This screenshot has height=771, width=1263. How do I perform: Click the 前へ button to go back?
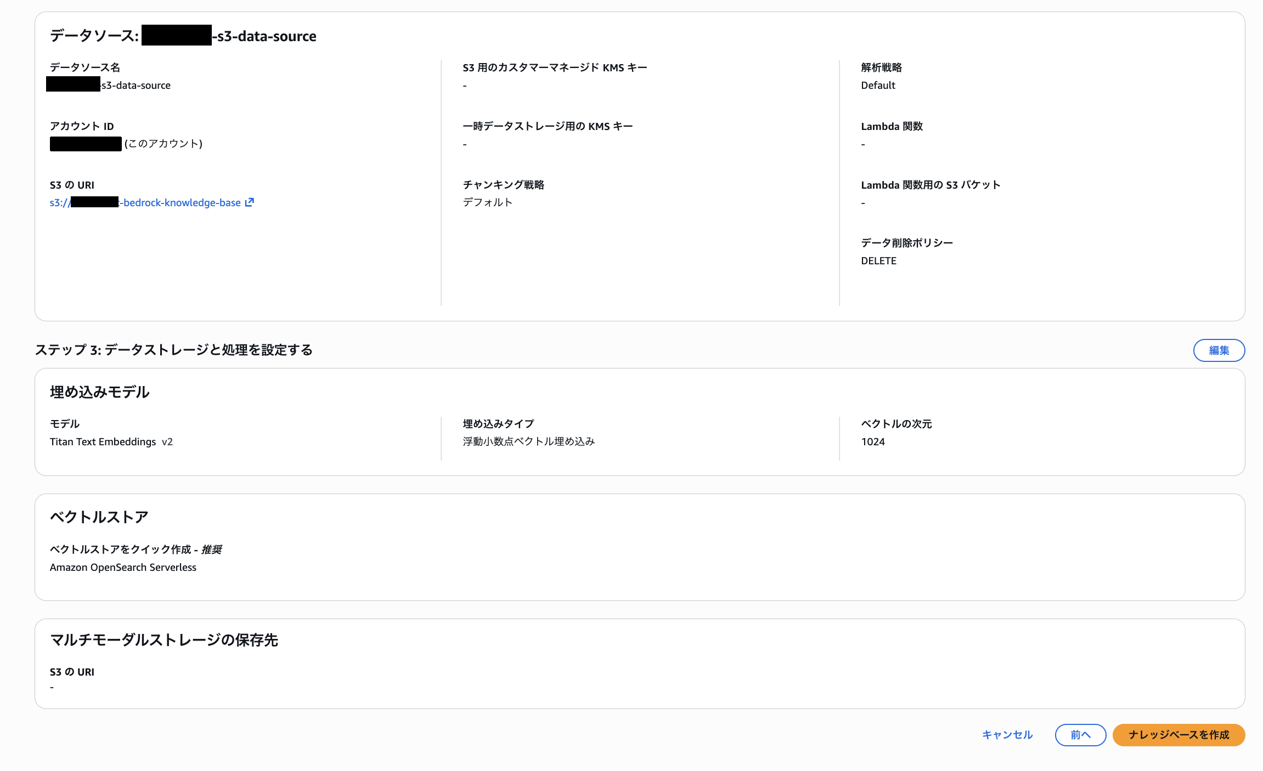click(x=1080, y=735)
